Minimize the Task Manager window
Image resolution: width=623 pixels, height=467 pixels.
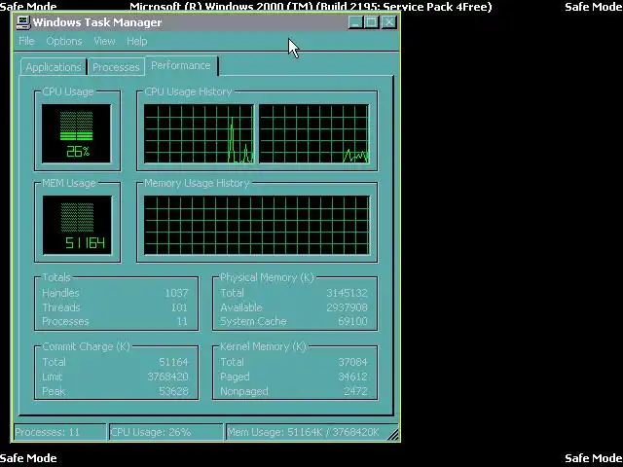(355, 22)
